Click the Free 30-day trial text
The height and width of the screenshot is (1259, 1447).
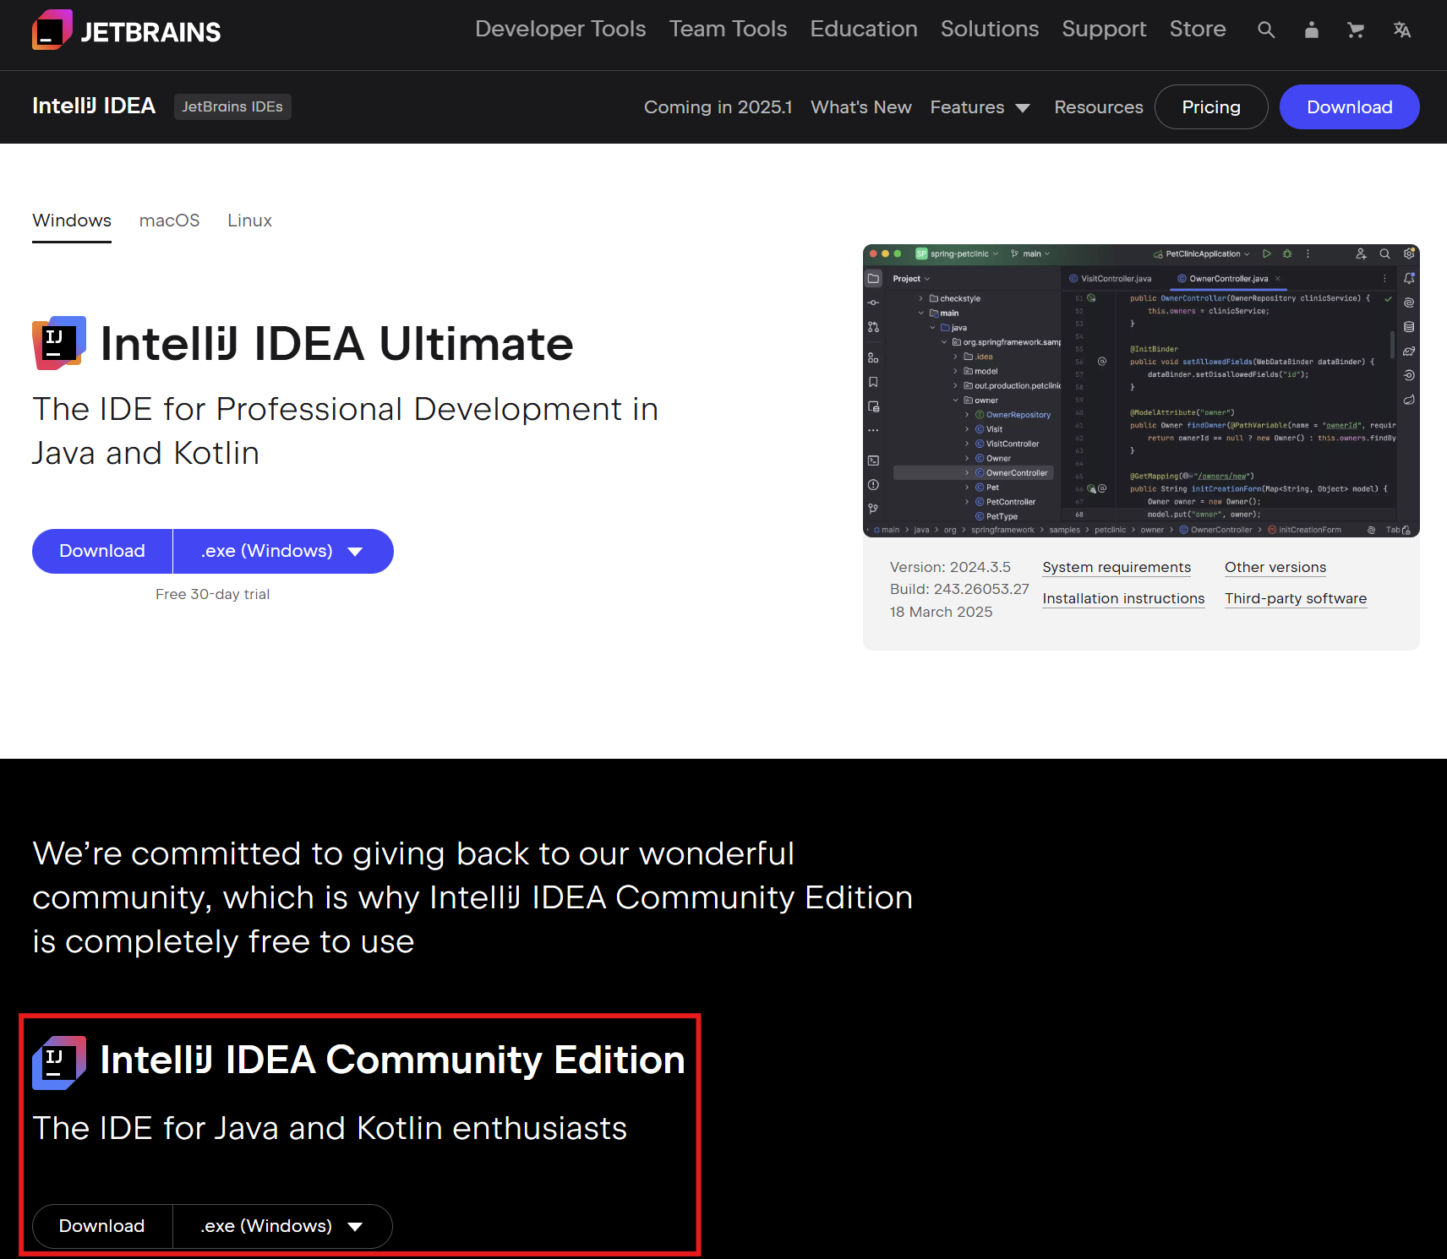213,594
